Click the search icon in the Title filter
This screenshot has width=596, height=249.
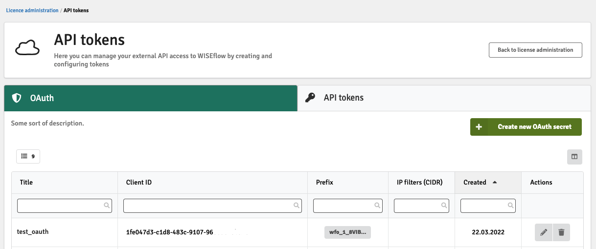click(x=107, y=206)
